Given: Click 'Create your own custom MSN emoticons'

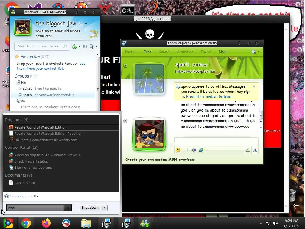Looking at the screenshot, I should tap(160, 160).
